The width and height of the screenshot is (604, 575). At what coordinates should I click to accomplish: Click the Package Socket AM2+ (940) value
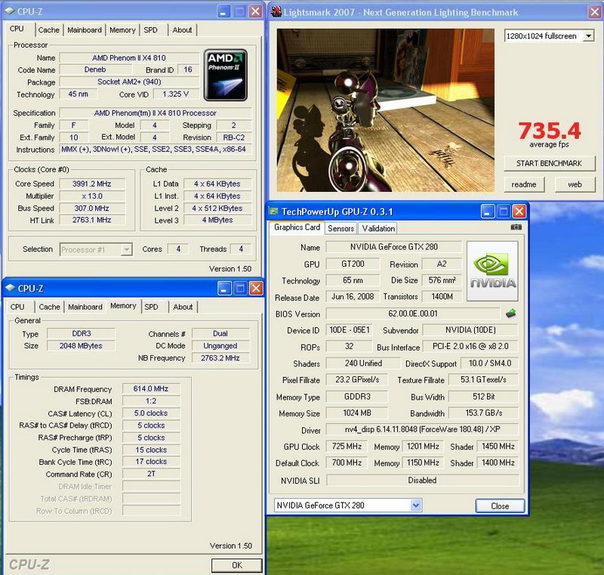129,82
